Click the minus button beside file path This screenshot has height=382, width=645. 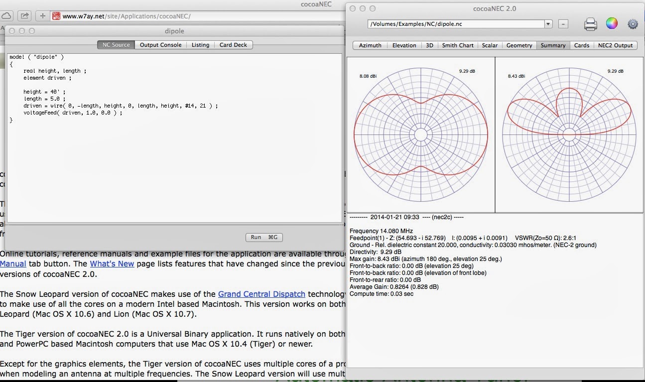[563, 24]
